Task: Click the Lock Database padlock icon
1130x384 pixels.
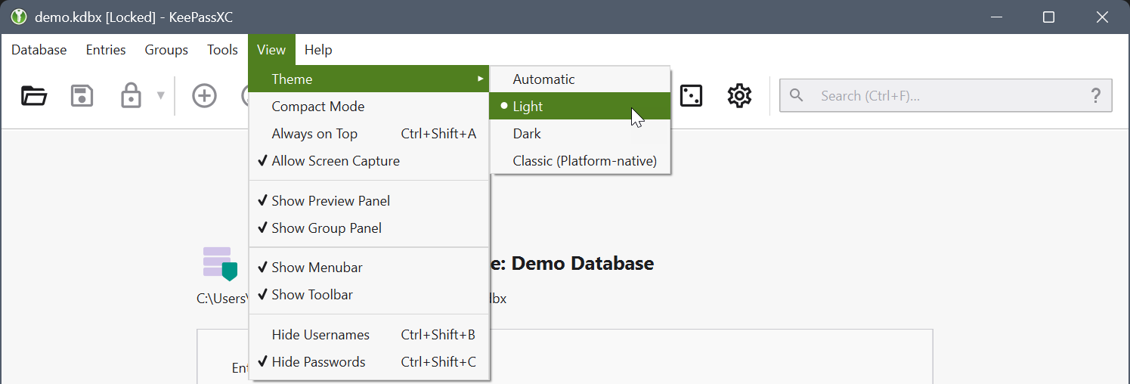Action: 131,96
